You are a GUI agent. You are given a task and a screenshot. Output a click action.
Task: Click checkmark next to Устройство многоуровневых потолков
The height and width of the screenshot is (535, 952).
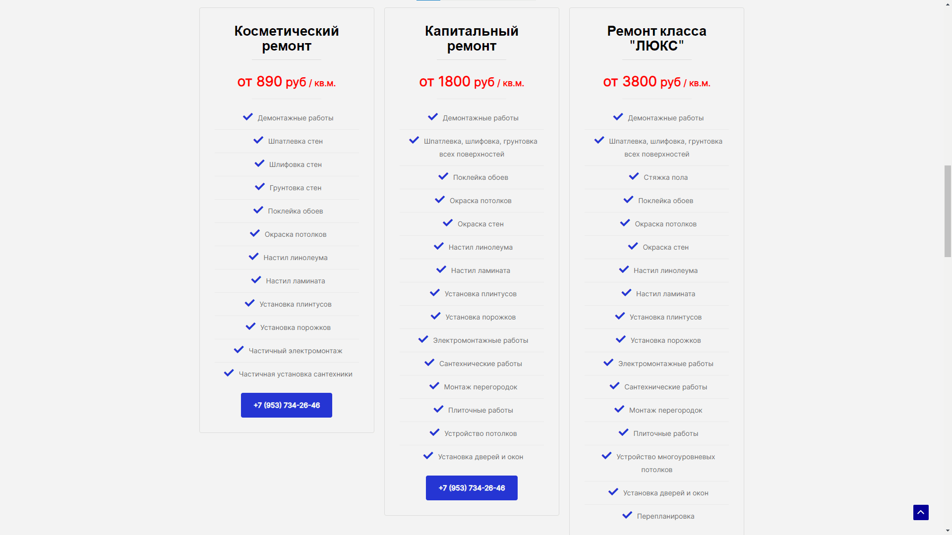(606, 456)
